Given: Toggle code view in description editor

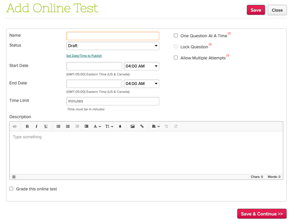Looking at the screenshot, I should click(15, 126).
